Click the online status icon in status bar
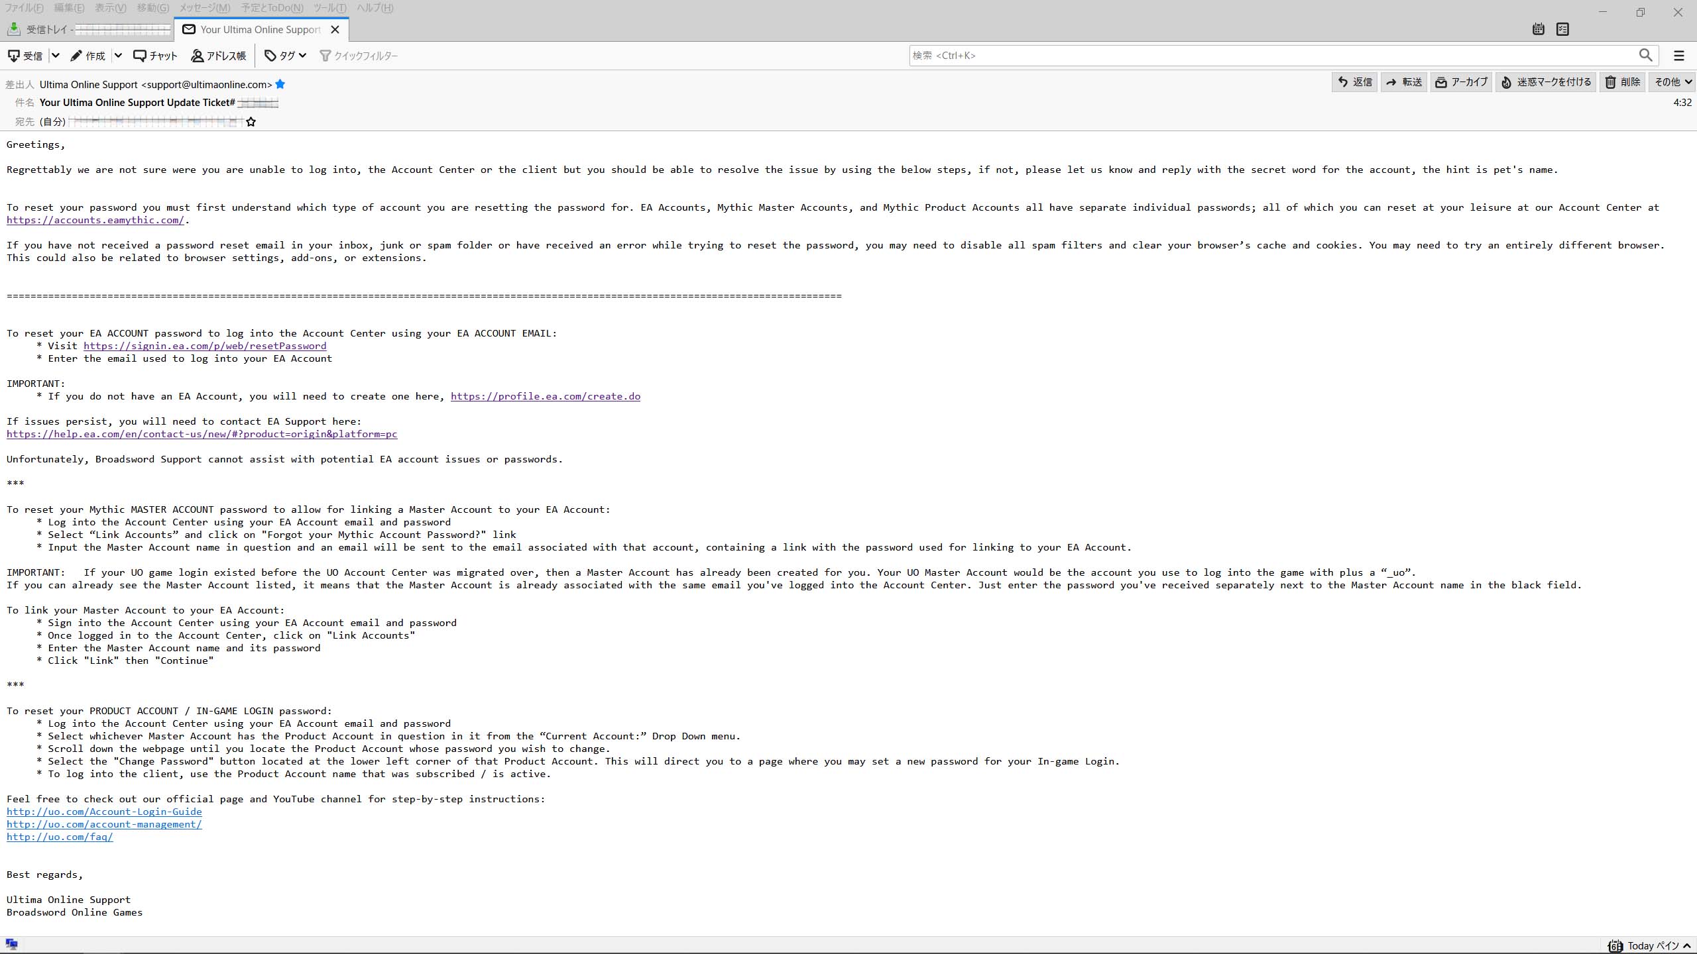The width and height of the screenshot is (1697, 954). tap(11, 944)
